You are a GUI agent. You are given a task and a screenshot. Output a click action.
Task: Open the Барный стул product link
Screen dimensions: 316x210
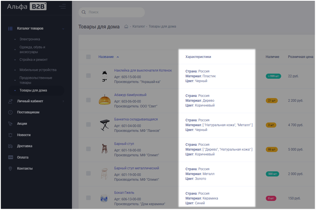click(124, 144)
